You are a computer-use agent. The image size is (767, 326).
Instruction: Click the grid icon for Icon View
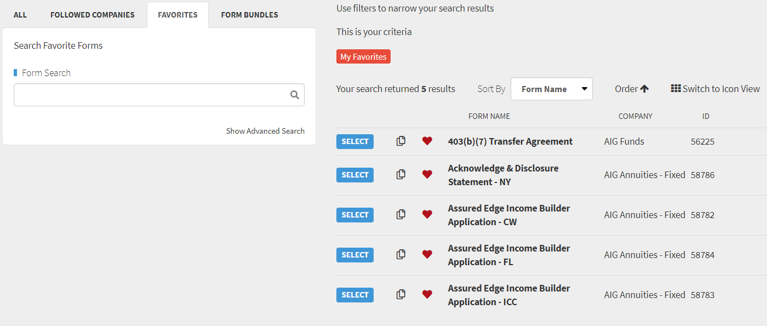pos(676,88)
